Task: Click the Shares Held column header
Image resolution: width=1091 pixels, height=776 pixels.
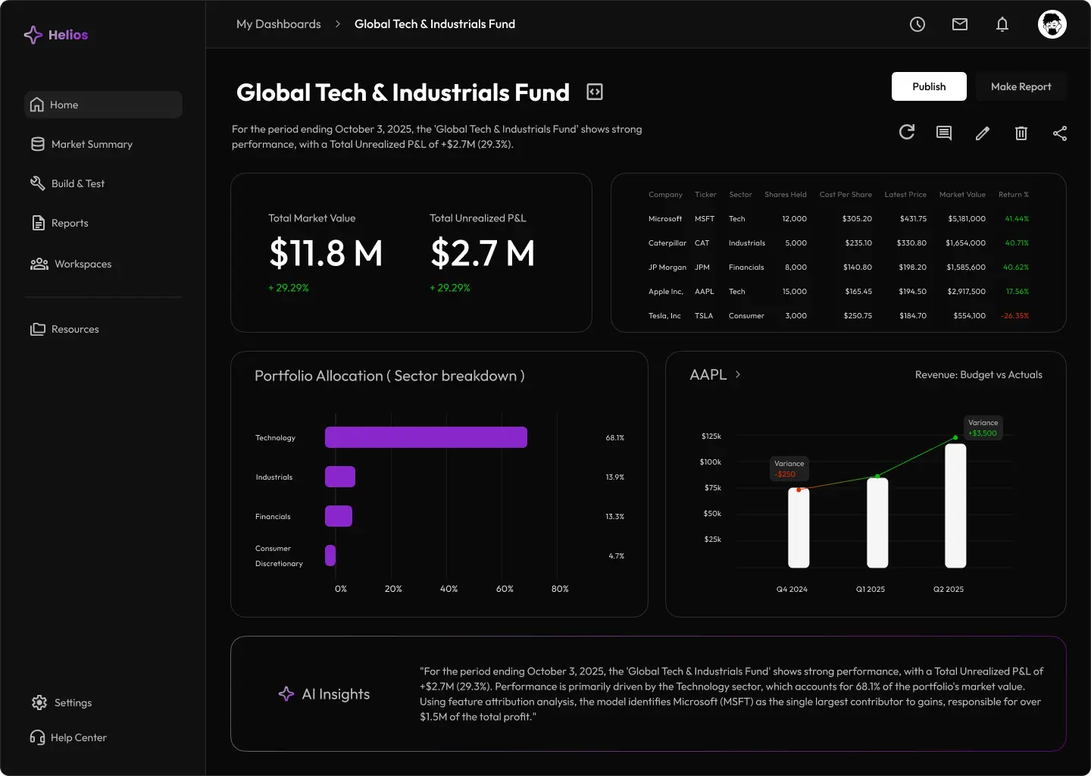Action: [786, 195]
